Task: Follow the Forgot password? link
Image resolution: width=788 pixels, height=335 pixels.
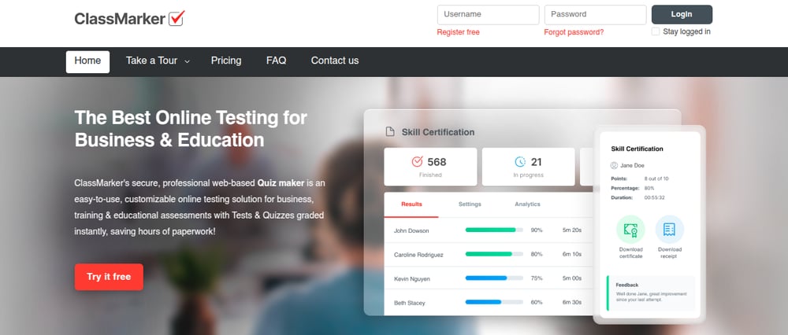Action: pyautogui.click(x=574, y=32)
